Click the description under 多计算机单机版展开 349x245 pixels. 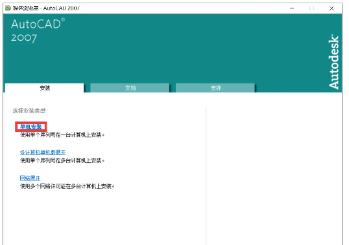click(62, 160)
